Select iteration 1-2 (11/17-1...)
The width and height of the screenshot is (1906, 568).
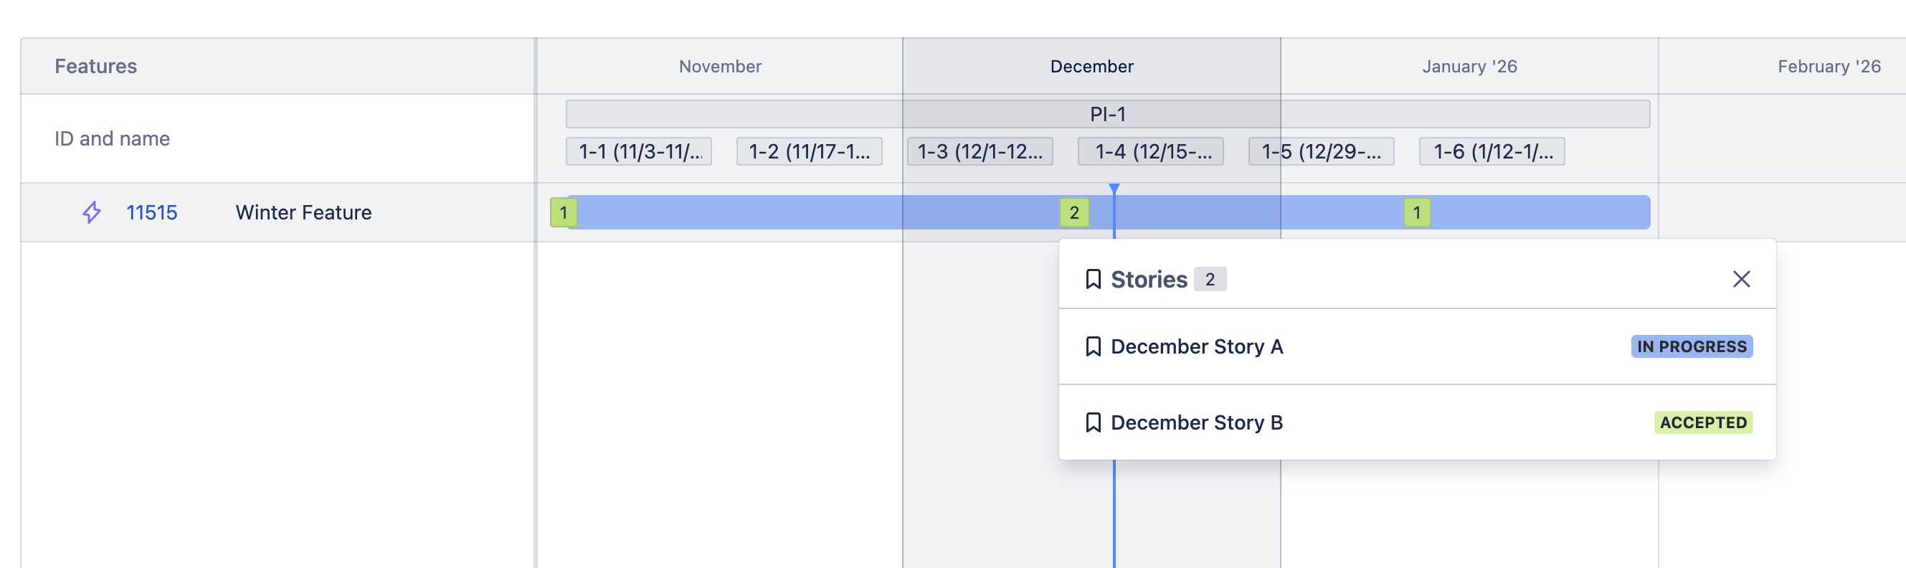[x=809, y=151]
